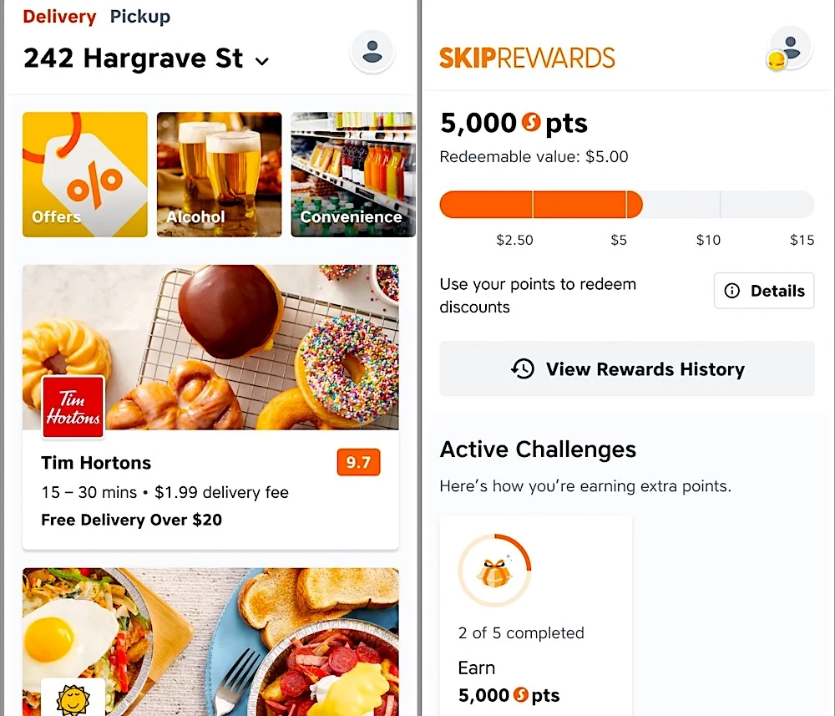Click the orange points progress bar

click(x=541, y=205)
